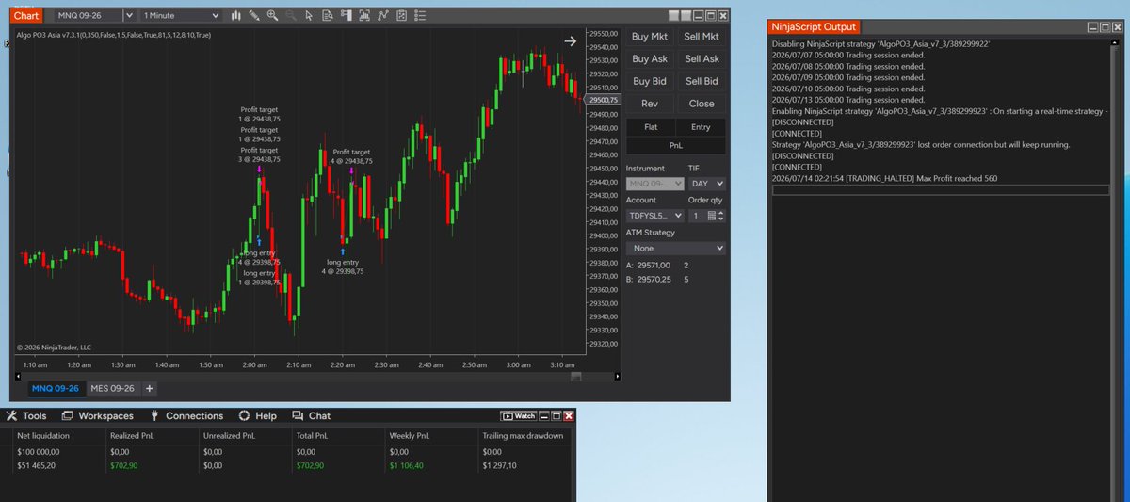Open the strategies icon in chart toolbar
The height and width of the screenshot is (502, 1130).
[x=402, y=16]
